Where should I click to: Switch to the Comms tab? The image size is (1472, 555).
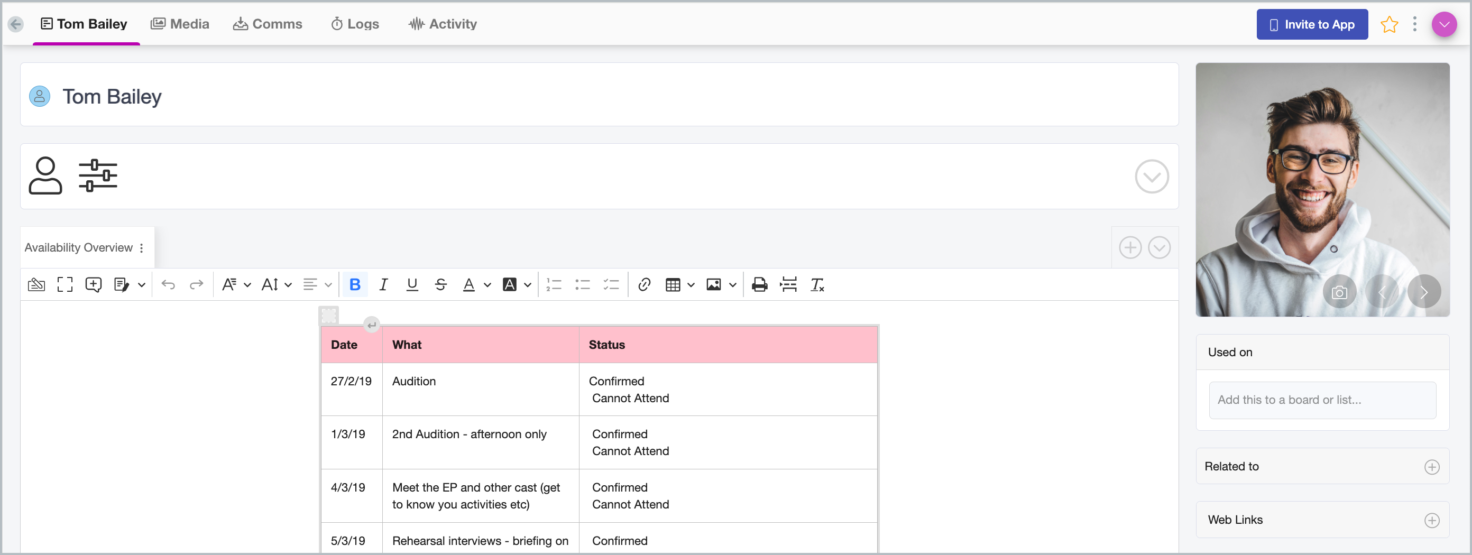(x=268, y=24)
